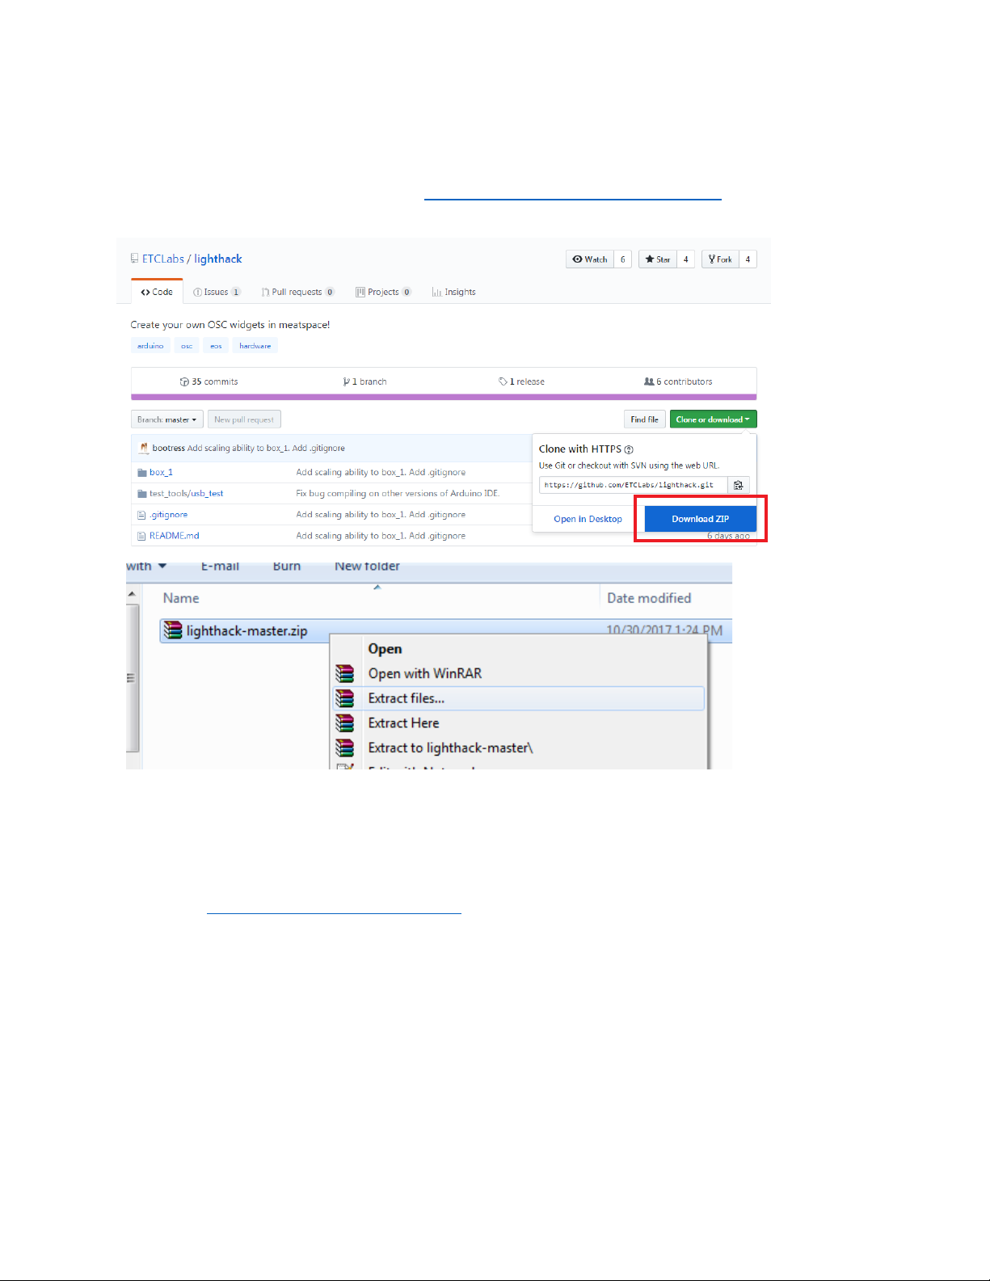Star the lighthack repository
Screen dimensions: 990x1281
[x=658, y=259]
